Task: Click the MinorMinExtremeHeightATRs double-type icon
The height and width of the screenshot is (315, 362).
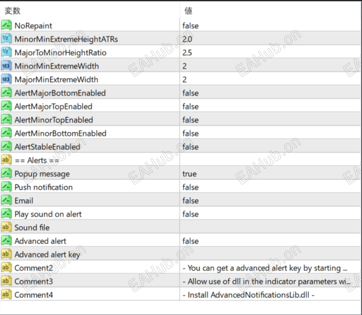Action: click(x=6, y=39)
